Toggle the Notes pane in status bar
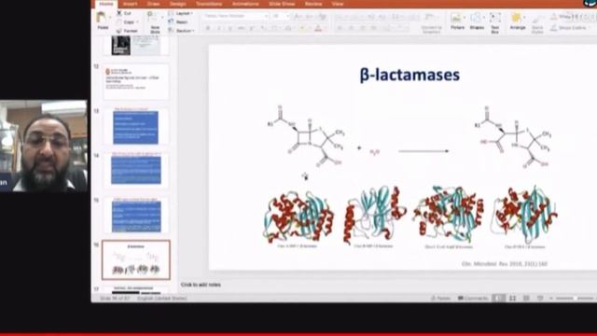The width and height of the screenshot is (597, 336). (x=441, y=298)
